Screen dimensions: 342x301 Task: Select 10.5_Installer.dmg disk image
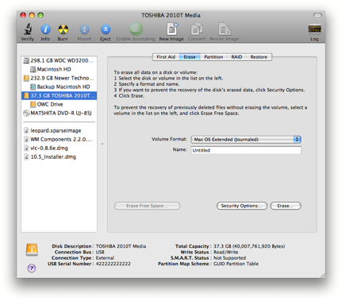tap(60, 156)
